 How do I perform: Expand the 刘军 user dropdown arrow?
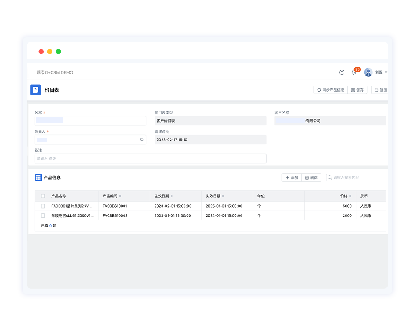[x=386, y=72]
